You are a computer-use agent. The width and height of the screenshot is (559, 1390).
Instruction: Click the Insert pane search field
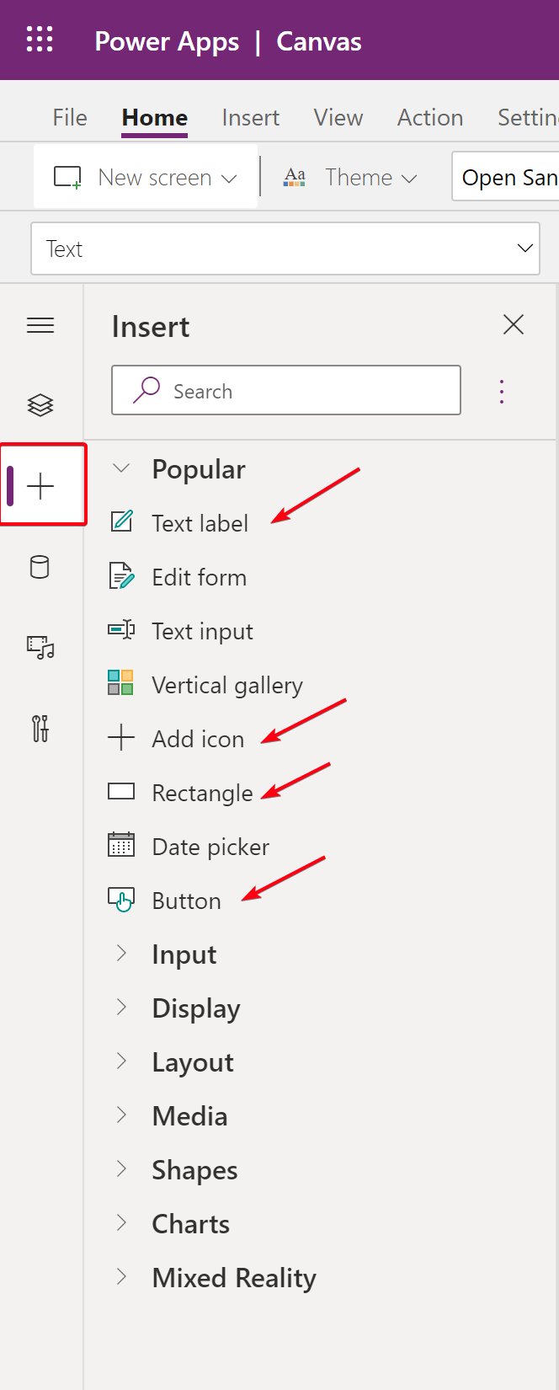pyautogui.click(x=286, y=390)
